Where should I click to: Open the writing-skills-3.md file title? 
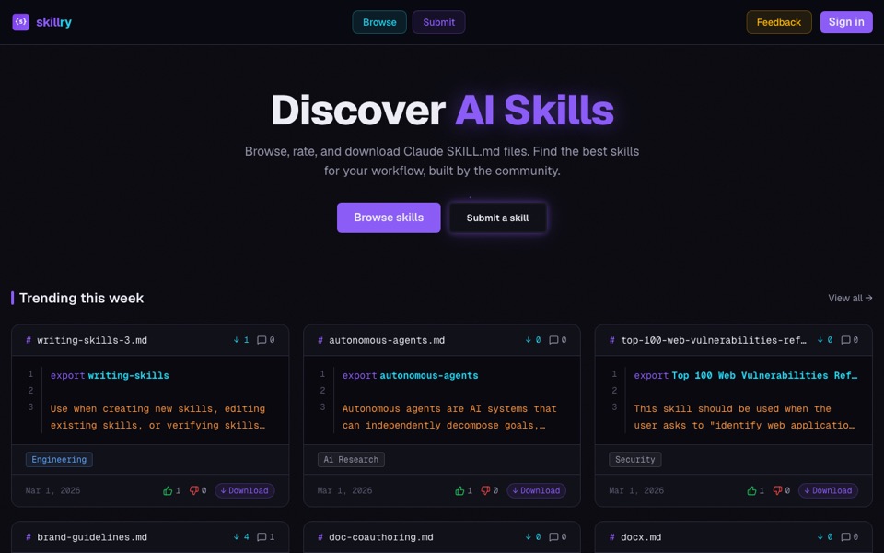(x=92, y=340)
